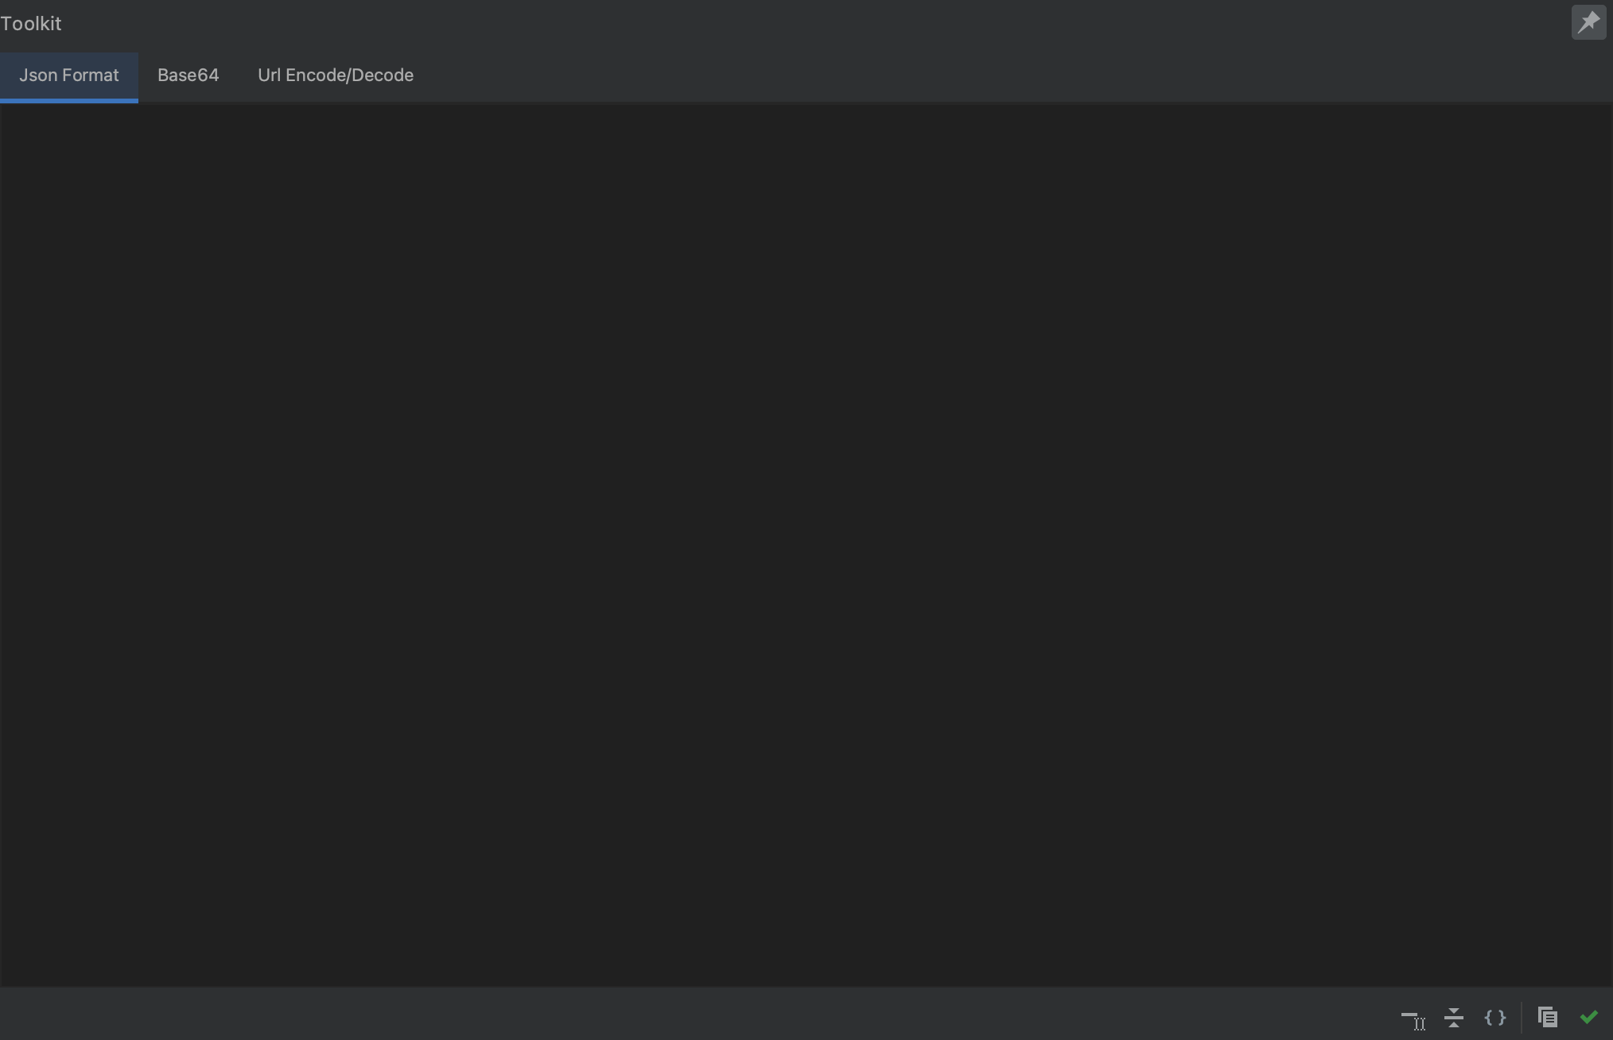Select the Json Format tab
This screenshot has height=1040, width=1613.
point(69,76)
